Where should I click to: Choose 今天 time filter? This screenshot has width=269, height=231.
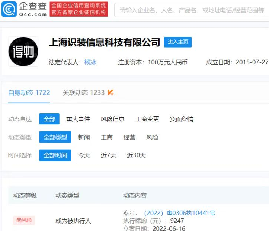84,155
